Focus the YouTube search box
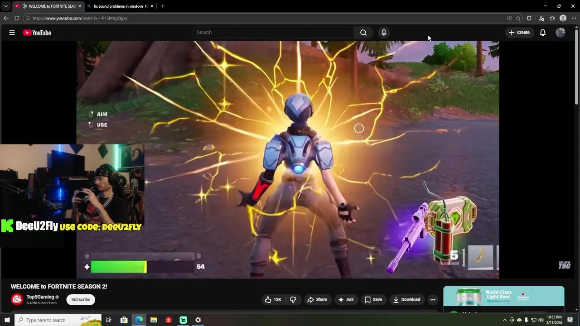Viewport: 580px width, 326px height. pyautogui.click(x=273, y=33)
